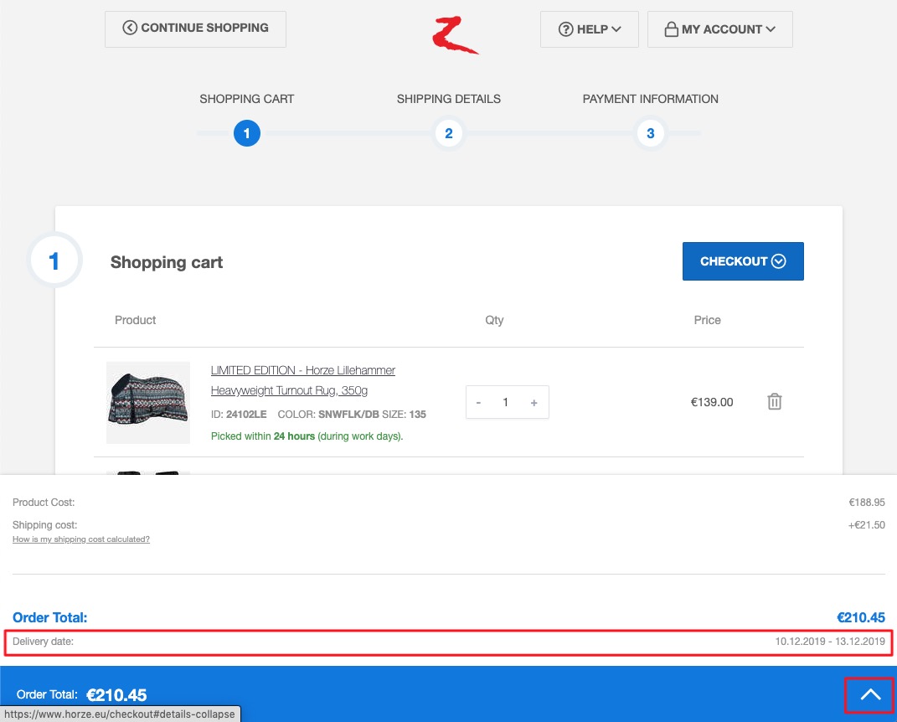Click the blue Checkout button

click(x=743, y=261)
